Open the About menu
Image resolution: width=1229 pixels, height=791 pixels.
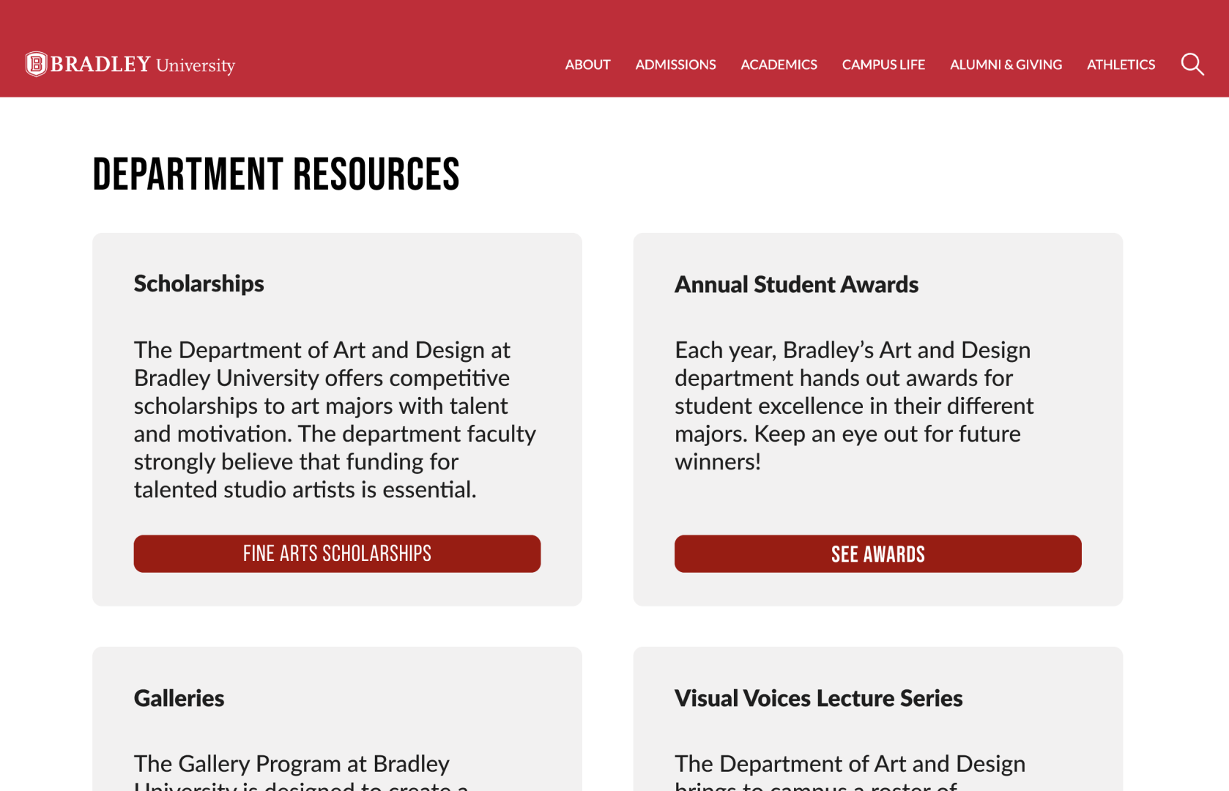coord(587,64)
